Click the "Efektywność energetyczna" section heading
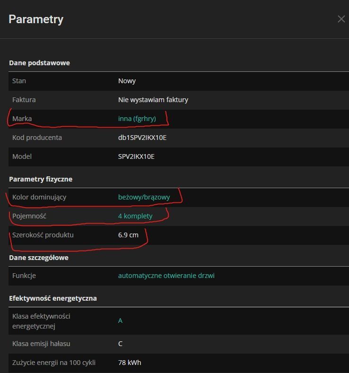This screenshot has width=349, height=373. tap(53, 298)
